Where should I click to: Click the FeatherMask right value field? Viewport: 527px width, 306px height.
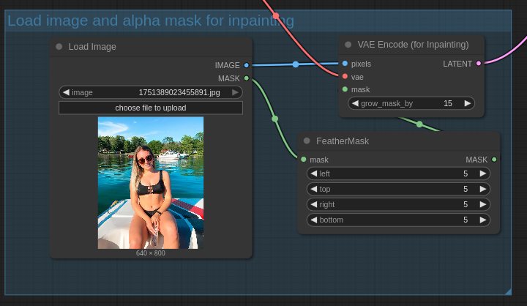[398, 204]
